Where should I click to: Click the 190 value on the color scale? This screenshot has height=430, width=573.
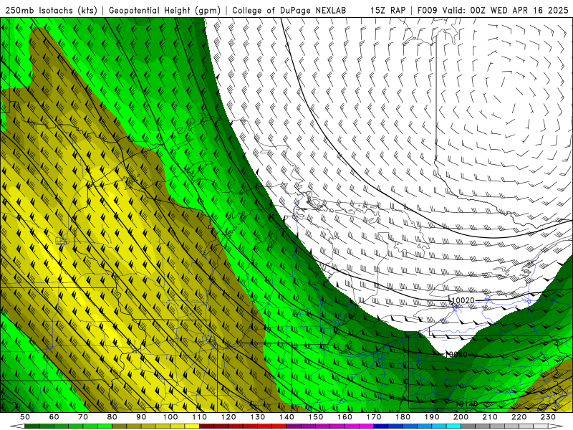tap(432, 417)
